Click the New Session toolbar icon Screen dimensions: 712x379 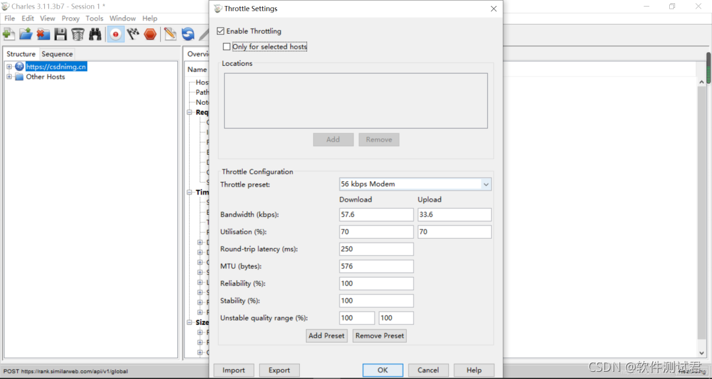(x=9, y=34)
